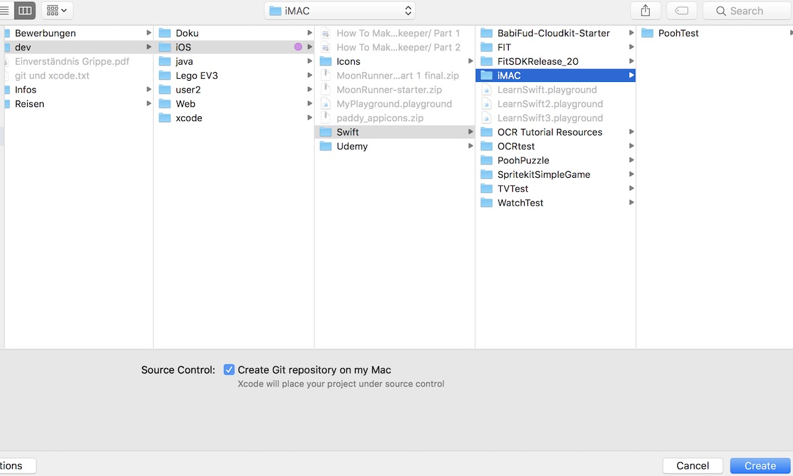This screenshot has width=793, height=476.
Task: Click the Options button at bottom left
Action: (x=13, y=465)
